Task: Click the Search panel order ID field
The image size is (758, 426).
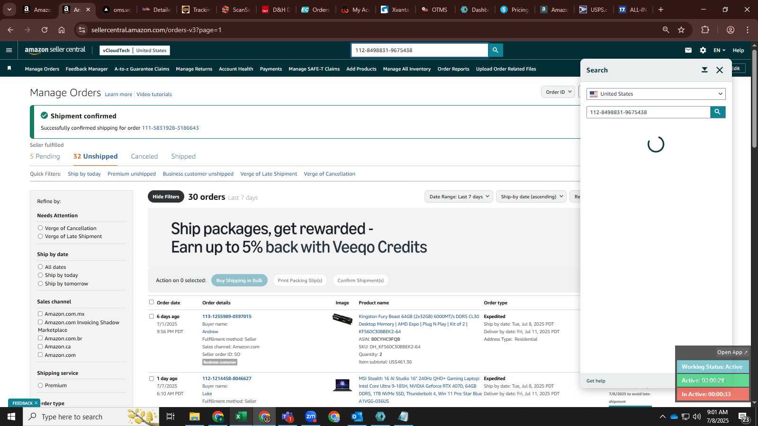Action: pos(648,112)
